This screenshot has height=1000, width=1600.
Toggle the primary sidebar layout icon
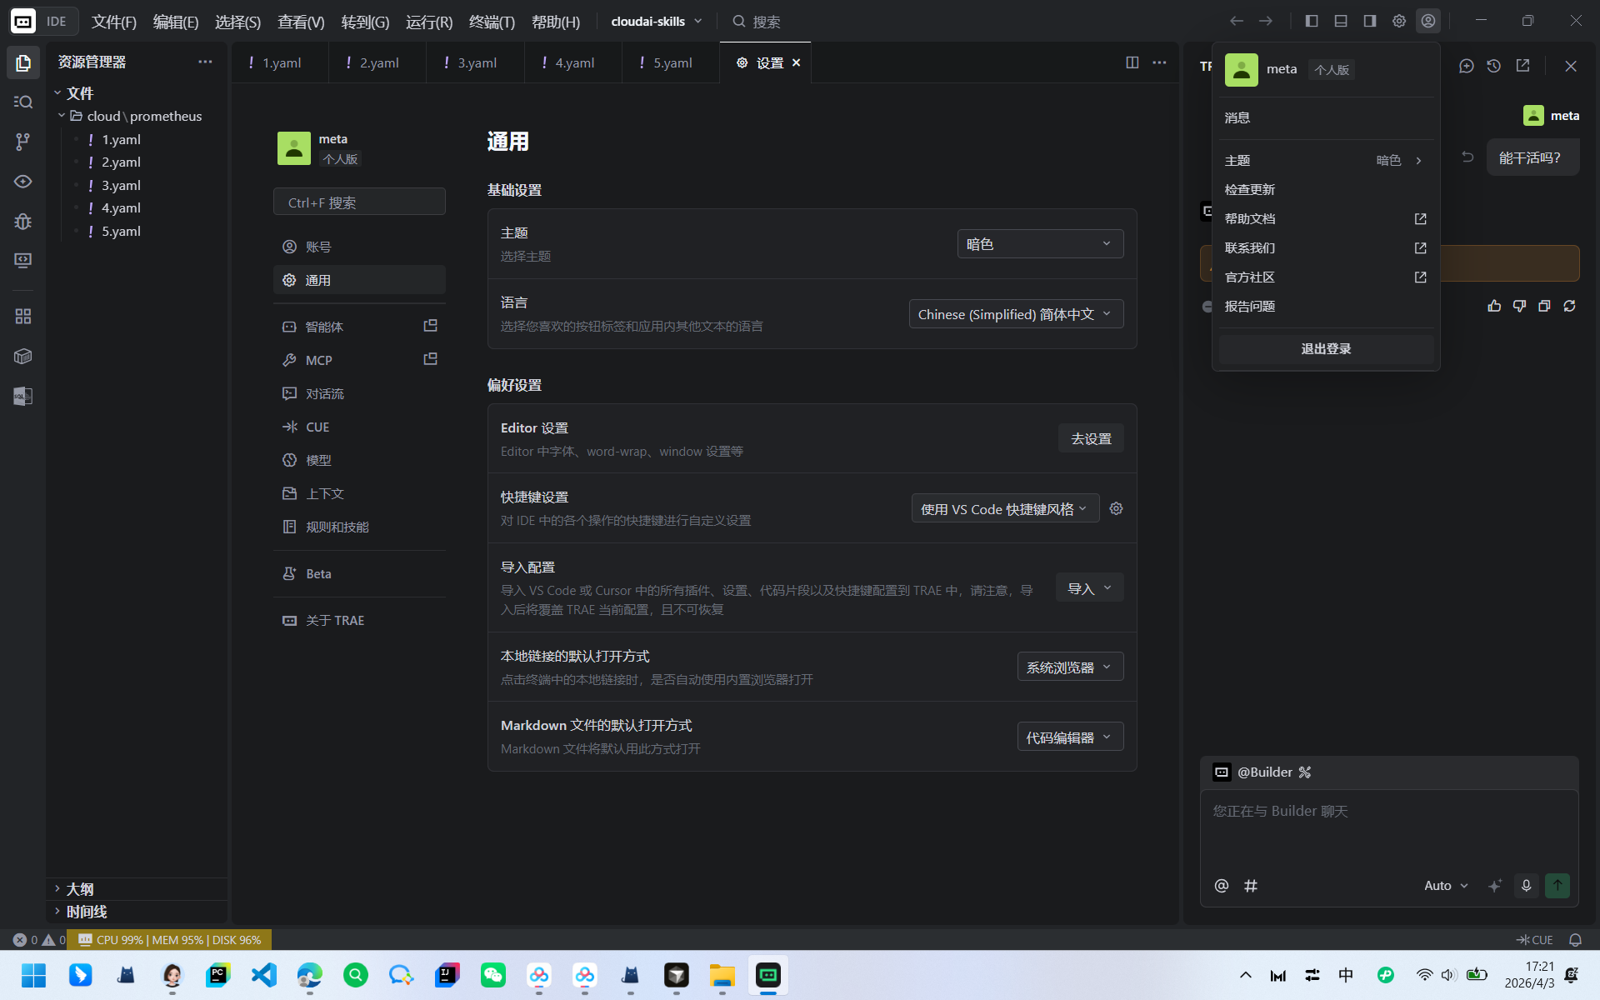pos(1311,21)
